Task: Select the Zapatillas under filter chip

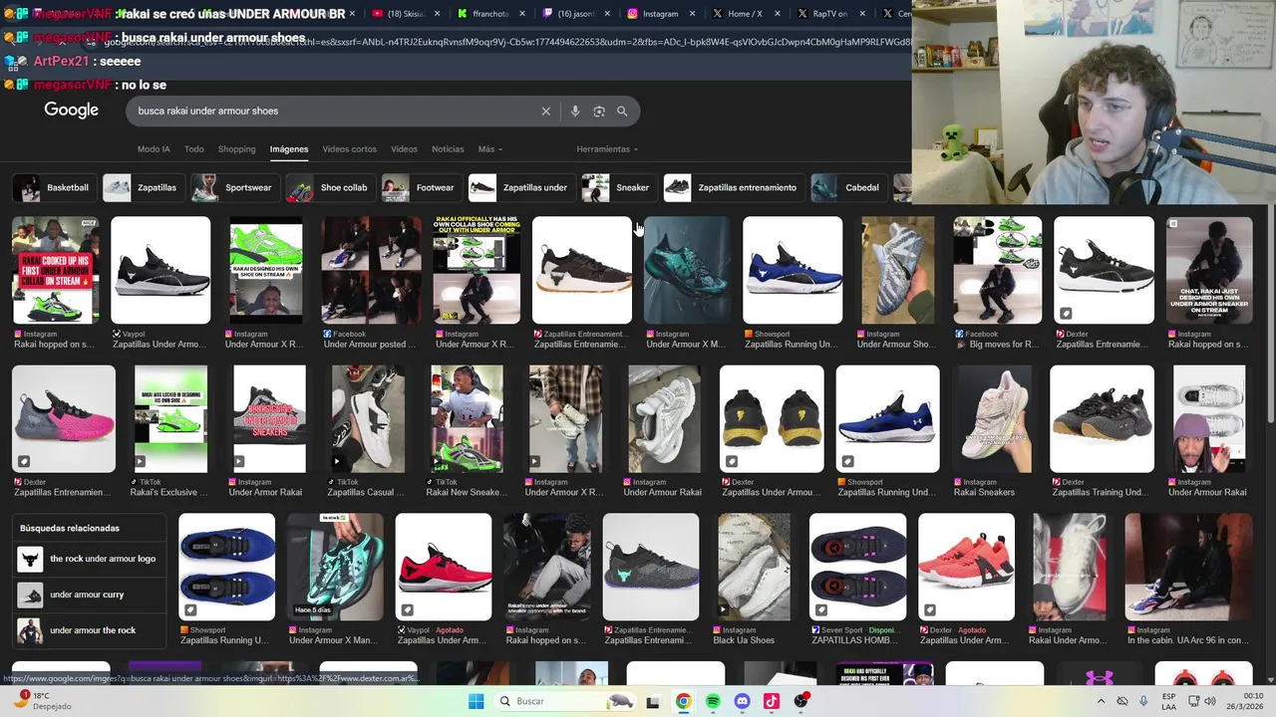Action: pyautogui.click(x=521, y=187)
